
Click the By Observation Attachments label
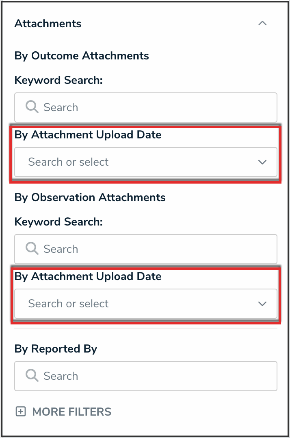(90, 197)
